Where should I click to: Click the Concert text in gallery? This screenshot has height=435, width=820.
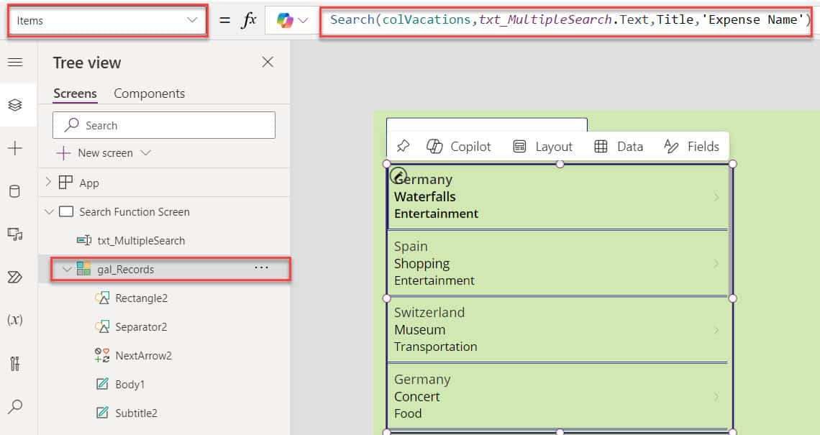coord(416,396)
